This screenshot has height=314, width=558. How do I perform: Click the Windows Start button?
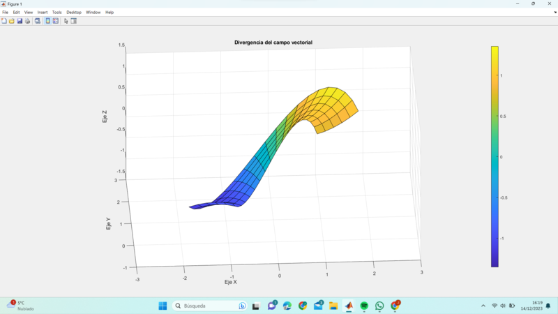[163, 306]
